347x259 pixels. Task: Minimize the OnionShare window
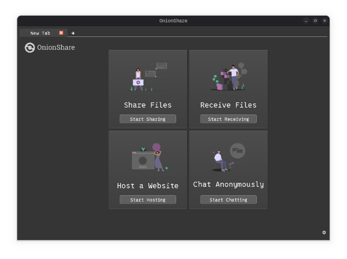click(x=306, y=21)
